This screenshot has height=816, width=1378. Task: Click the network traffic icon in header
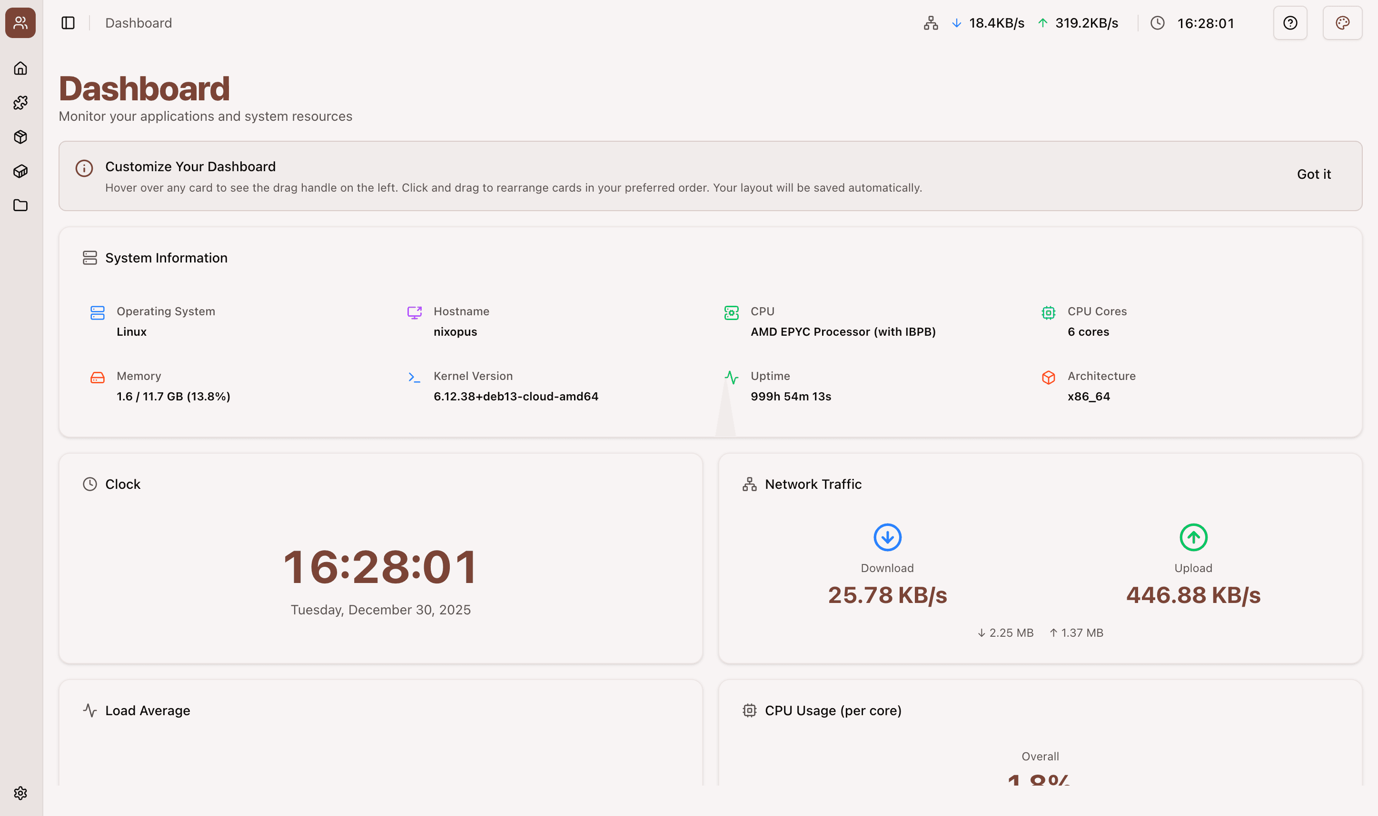tap(930, 22)
